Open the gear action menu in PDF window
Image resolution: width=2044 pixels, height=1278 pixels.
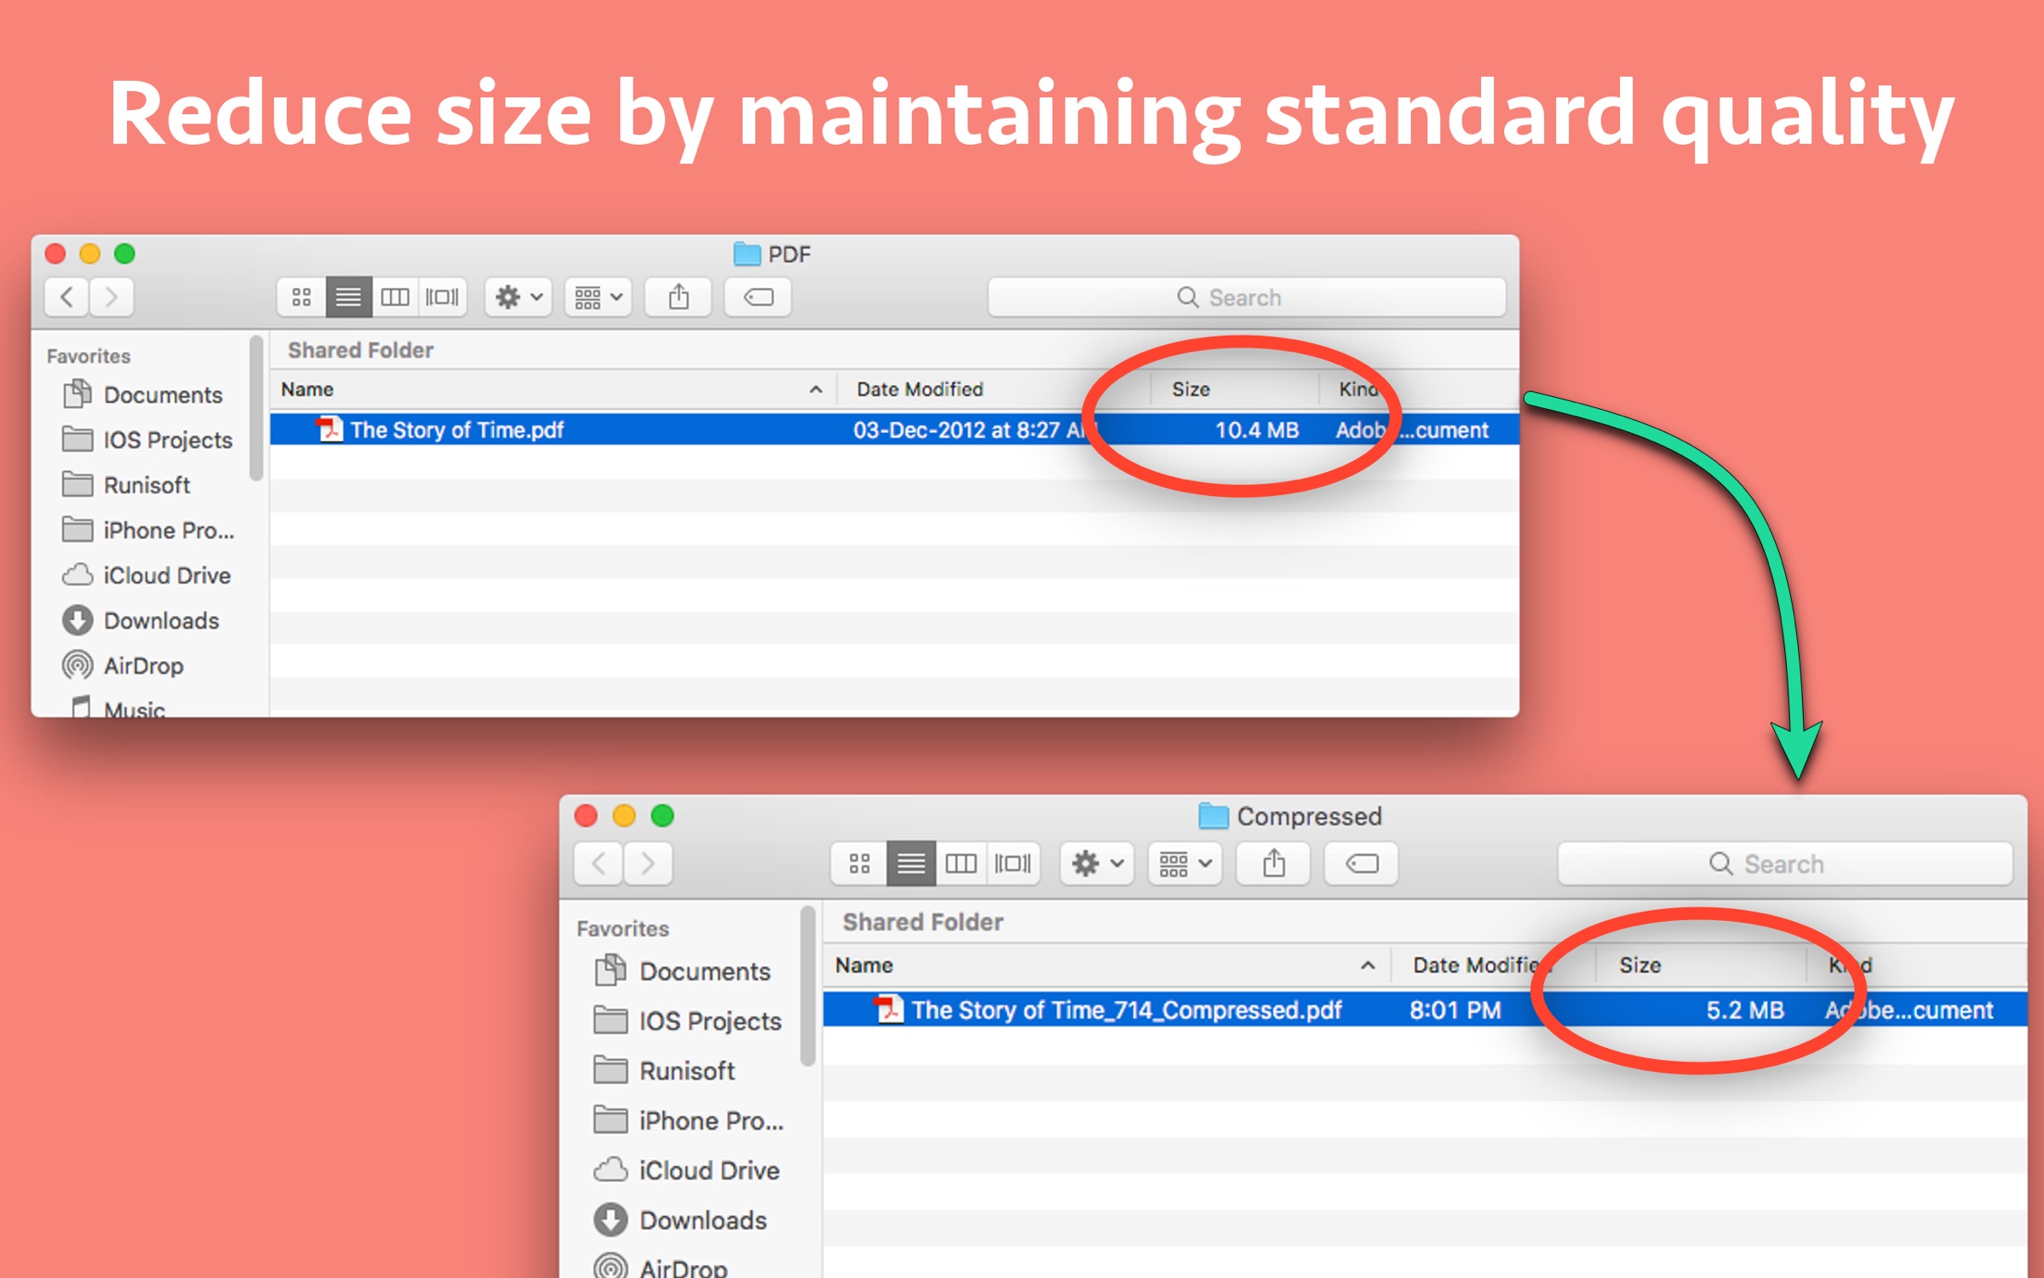518,297
